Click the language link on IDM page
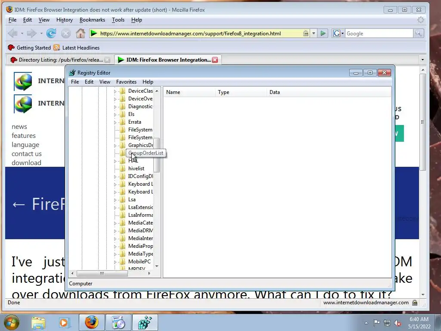 (25, 145)
